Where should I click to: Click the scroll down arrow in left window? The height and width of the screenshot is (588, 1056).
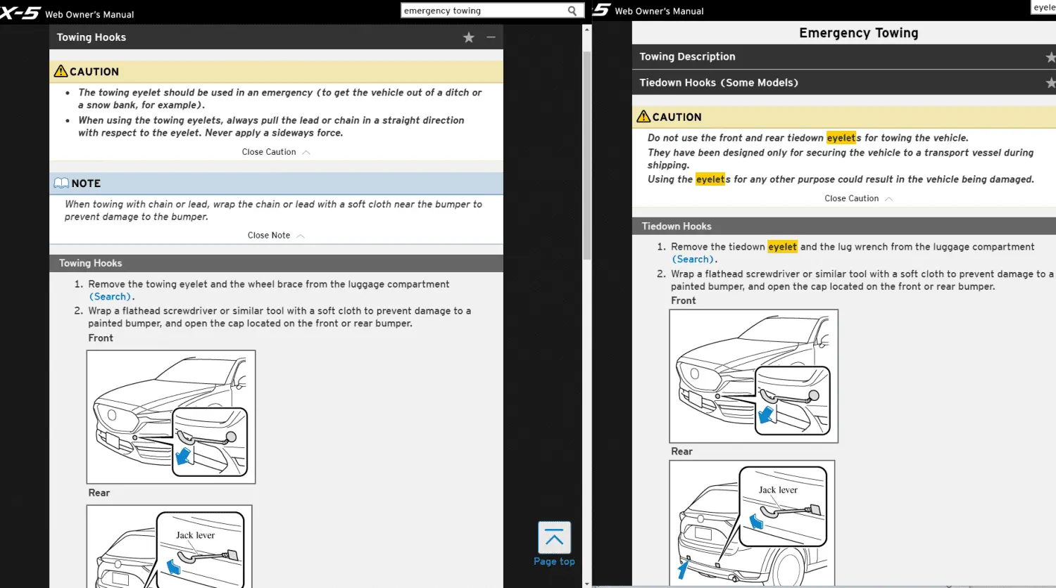587,583
